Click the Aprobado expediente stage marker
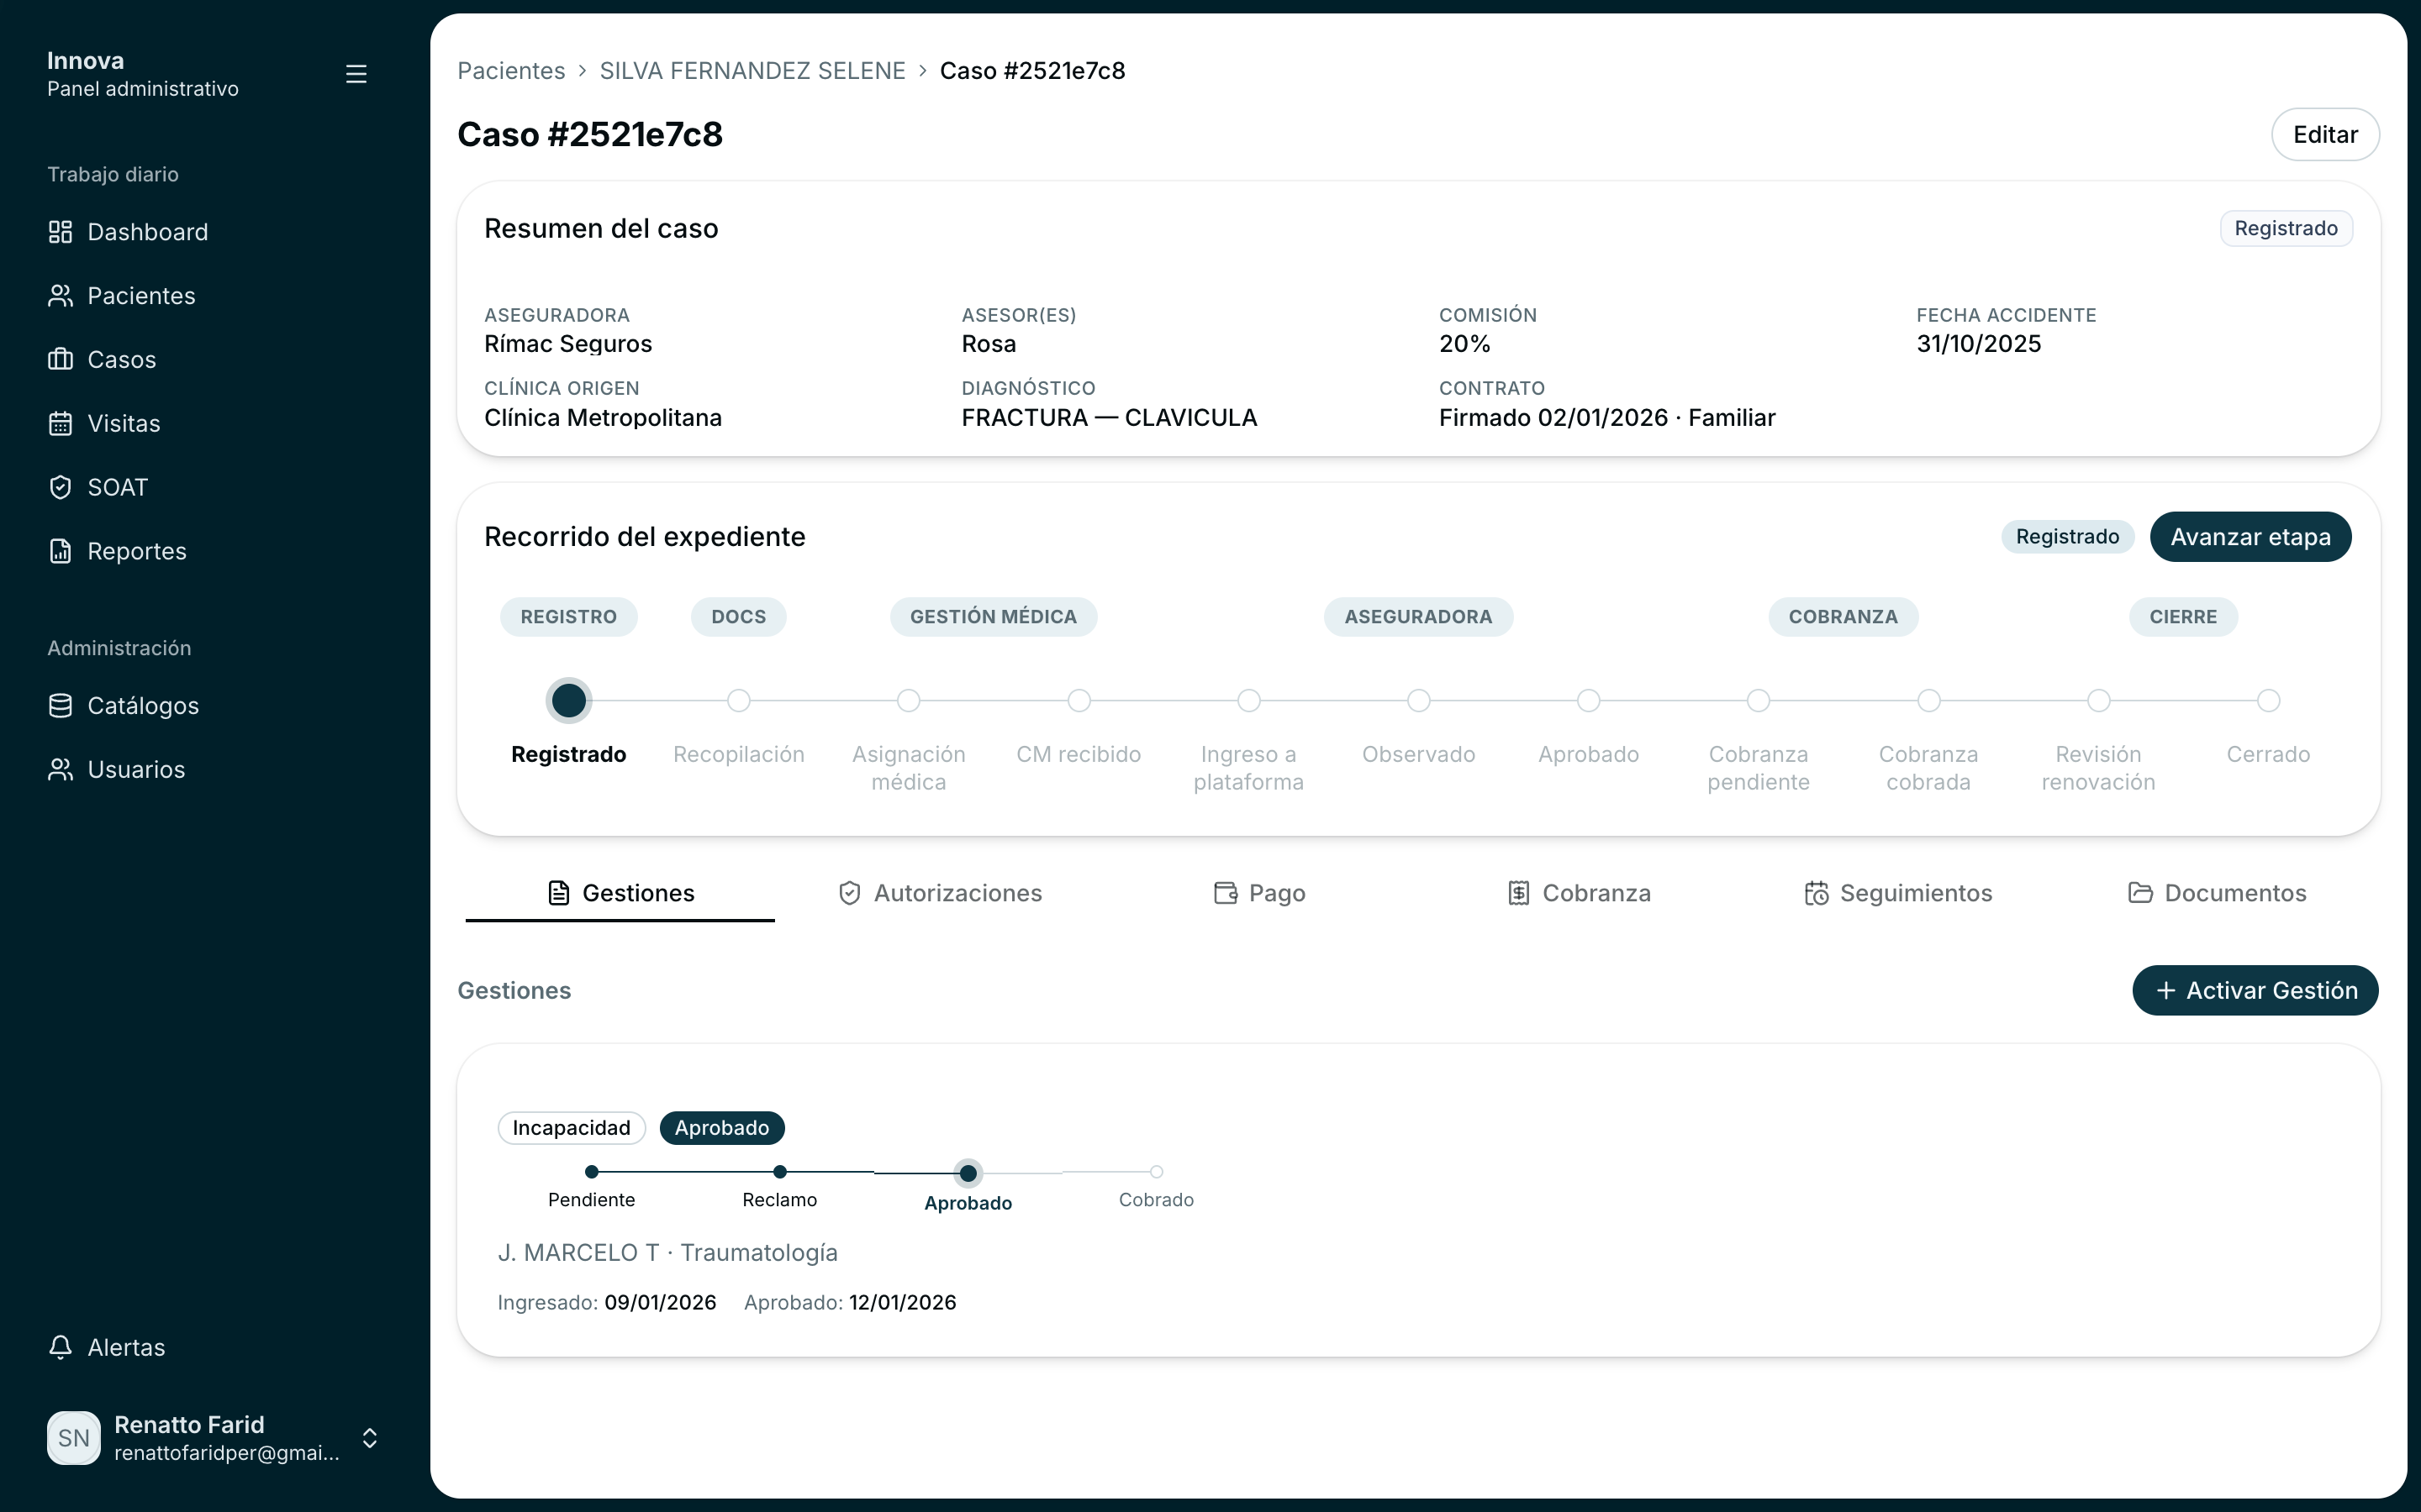 (1589, 700)
